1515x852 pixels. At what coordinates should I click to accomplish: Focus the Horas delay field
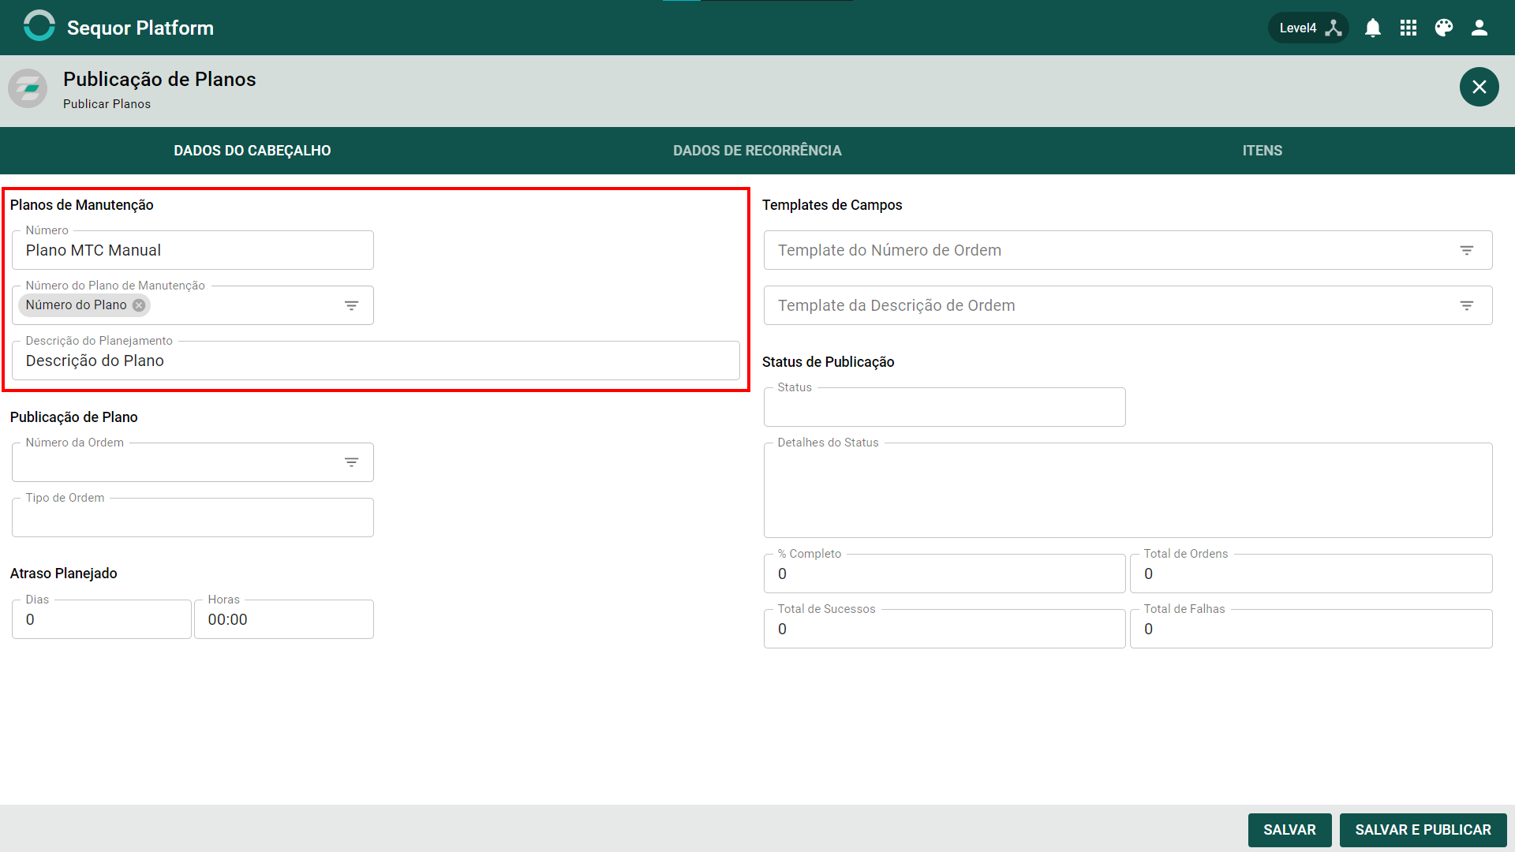[284, 619]
